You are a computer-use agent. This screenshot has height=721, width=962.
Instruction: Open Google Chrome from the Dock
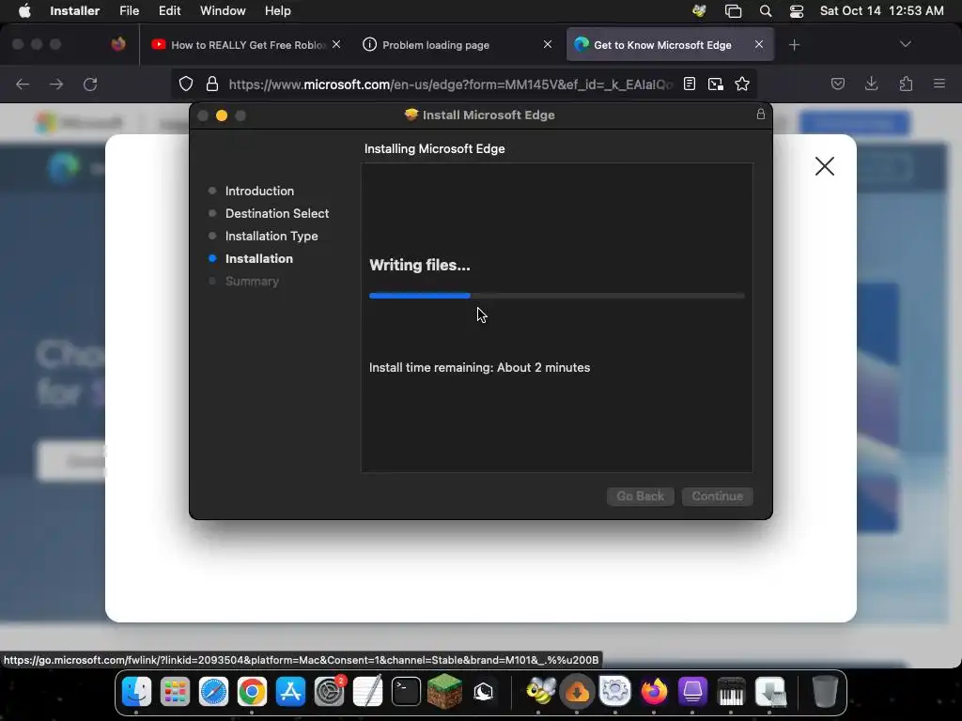coord(252,692)
